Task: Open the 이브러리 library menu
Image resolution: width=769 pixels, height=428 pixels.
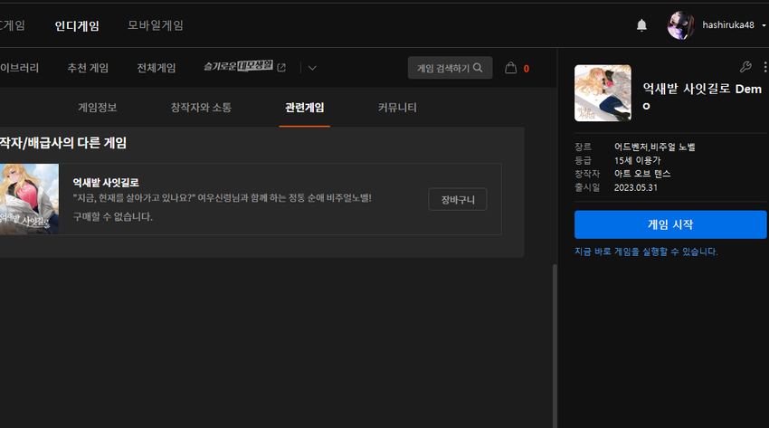Action: point(20,68)
